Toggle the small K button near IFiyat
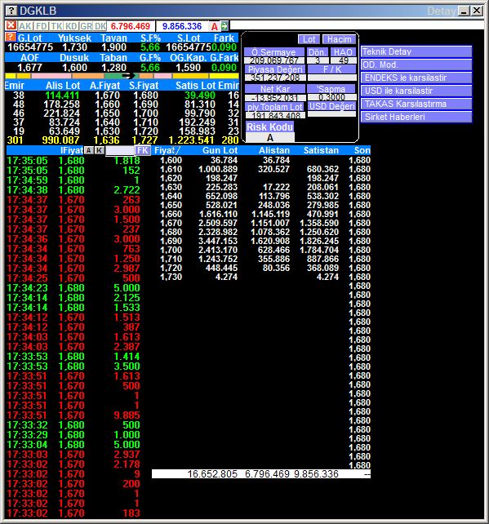The image size is (489, 524). tap(99, 150)
